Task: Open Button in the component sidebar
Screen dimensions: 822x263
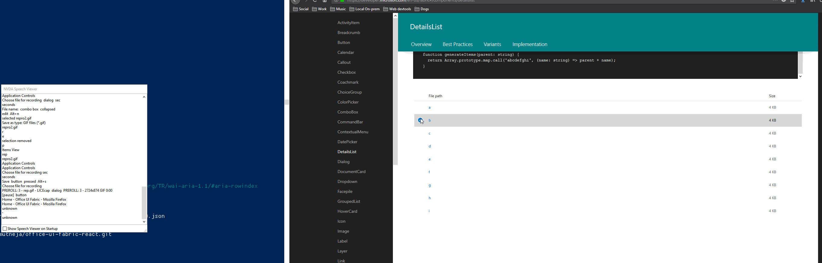Action: point(344,43)
